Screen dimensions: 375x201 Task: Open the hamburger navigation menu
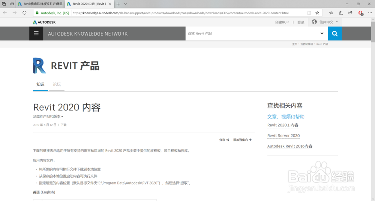[x=36, y=33]
